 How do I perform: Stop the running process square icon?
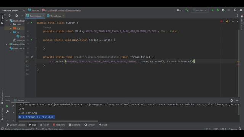[228, 10]
